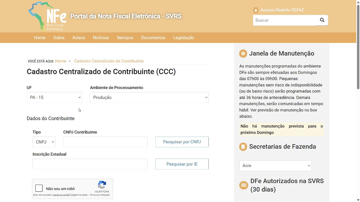Click the search magnifier icon
Viewport: 360px width, 202px height.
click(322, 20)
